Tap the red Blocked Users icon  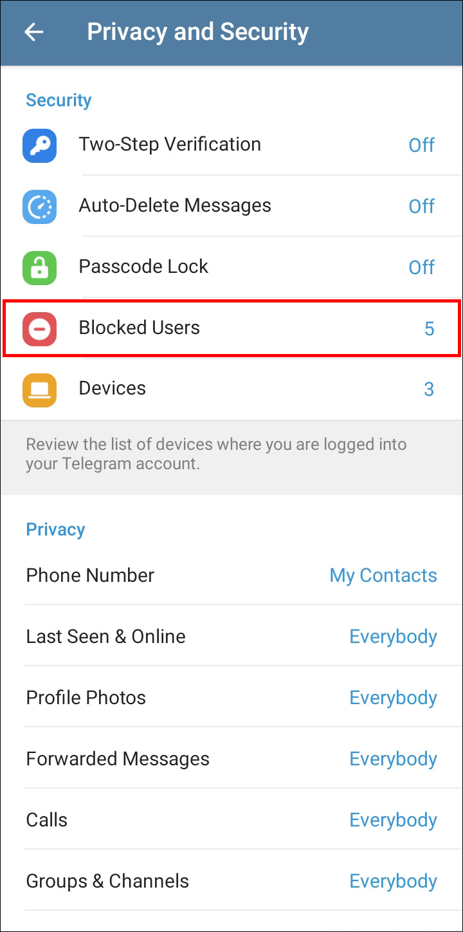click(40, 329)
